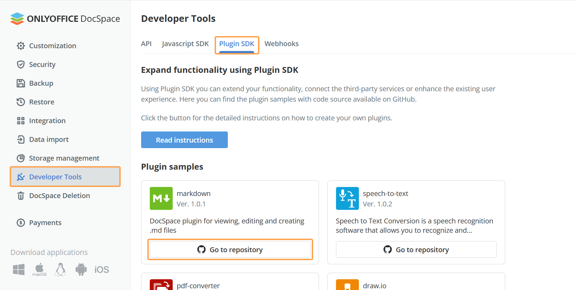The height and width of the screenshot is (290, 577).
Task: Download the Windows desktop application
Action: point(19,270)
